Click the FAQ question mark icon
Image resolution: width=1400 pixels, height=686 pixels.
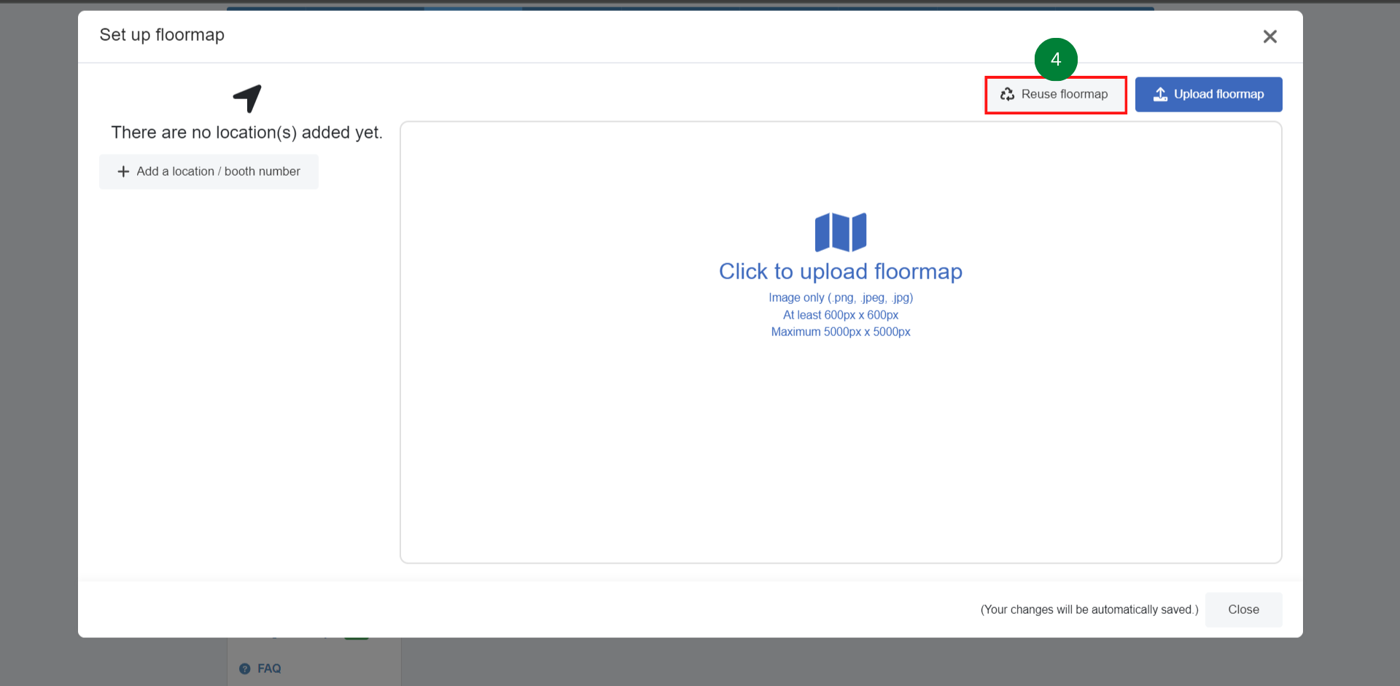(245, 669)
